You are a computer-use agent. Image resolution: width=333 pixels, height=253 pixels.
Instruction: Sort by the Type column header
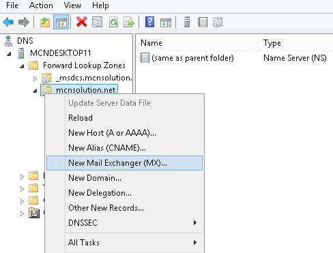coord(296,43)
